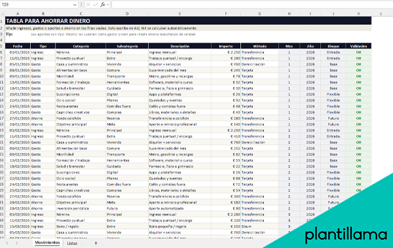The width and height of the screenshot is (393, 248).
Task: Click the Fecha column header cell
Action: click(18, 46)
